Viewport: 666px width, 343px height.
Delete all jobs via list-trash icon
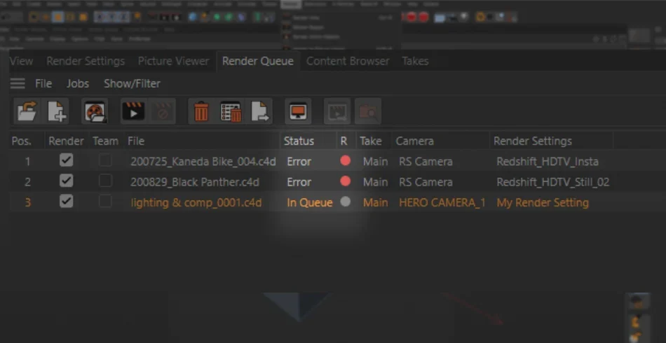231,111
